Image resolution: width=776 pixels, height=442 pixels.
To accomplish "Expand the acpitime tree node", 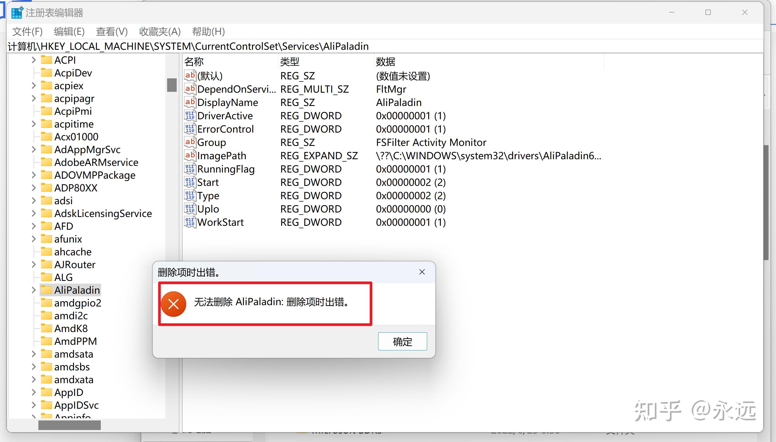I will (34, 124).
